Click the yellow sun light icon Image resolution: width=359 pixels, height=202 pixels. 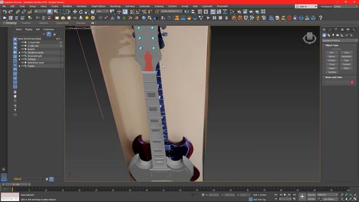pyautogui.click(x=87, y=18)
